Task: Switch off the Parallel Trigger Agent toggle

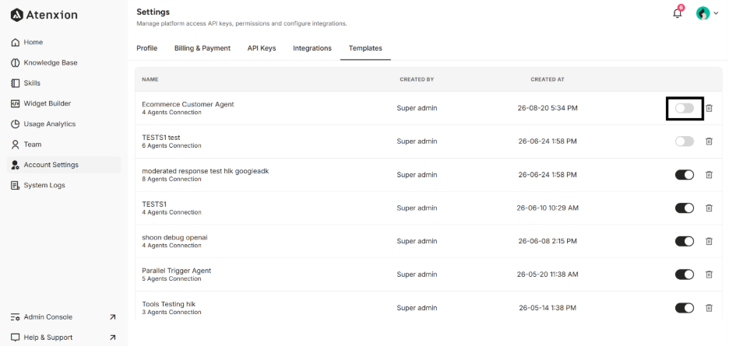Action: [685, 274]
